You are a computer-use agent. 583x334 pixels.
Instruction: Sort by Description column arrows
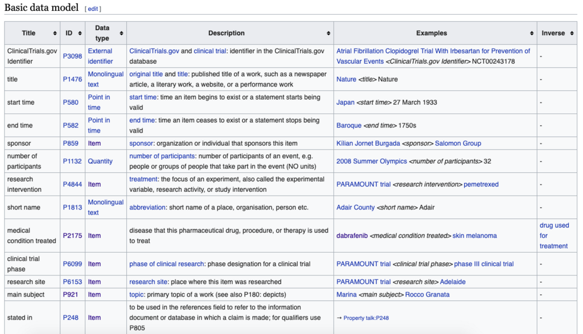click(329, 33)
